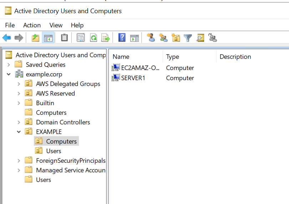
Task: Collapse the example.corp domain node
Action: (9, 74)
